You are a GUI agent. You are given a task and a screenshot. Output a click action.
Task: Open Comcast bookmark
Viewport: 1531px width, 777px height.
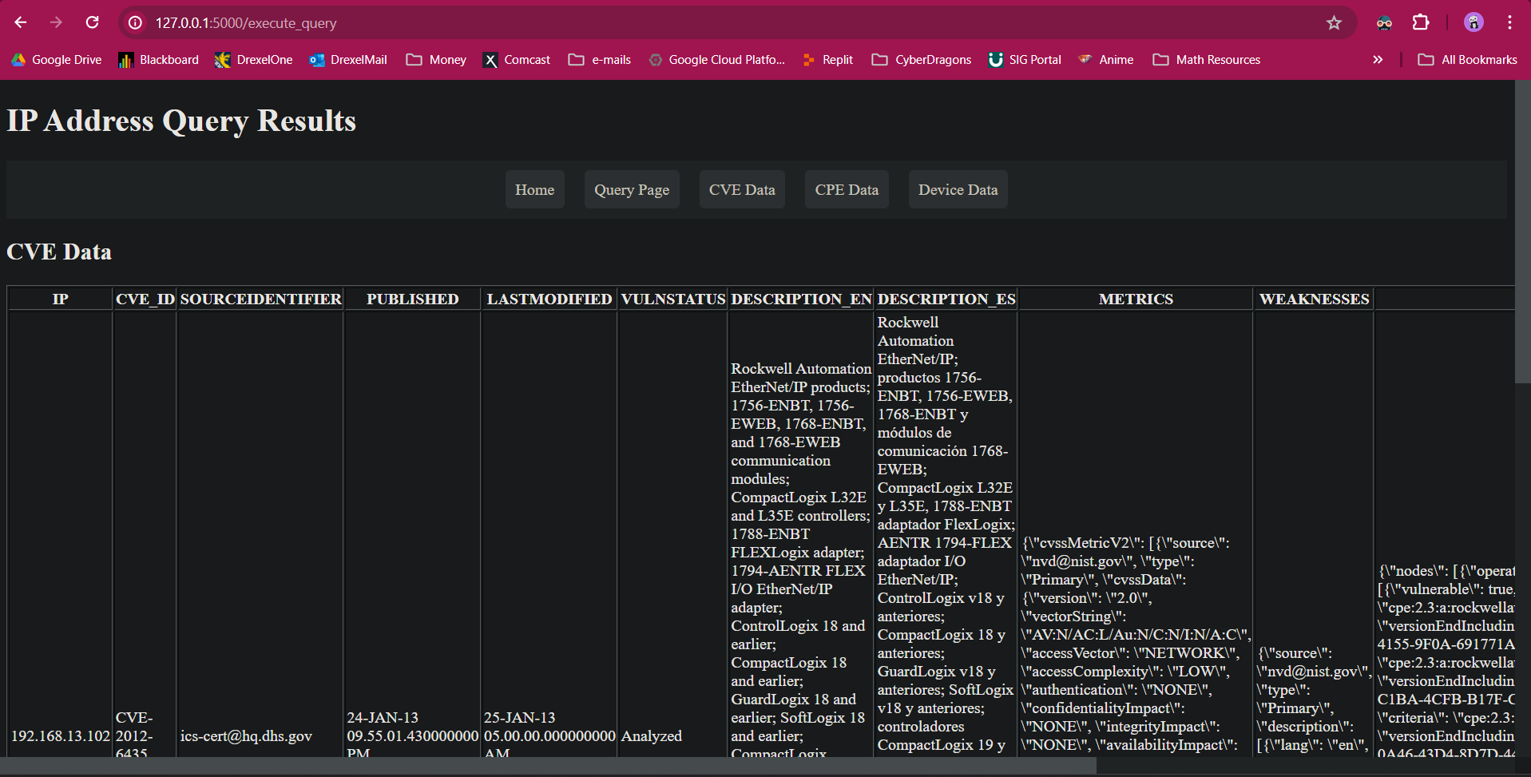[517, 60]
